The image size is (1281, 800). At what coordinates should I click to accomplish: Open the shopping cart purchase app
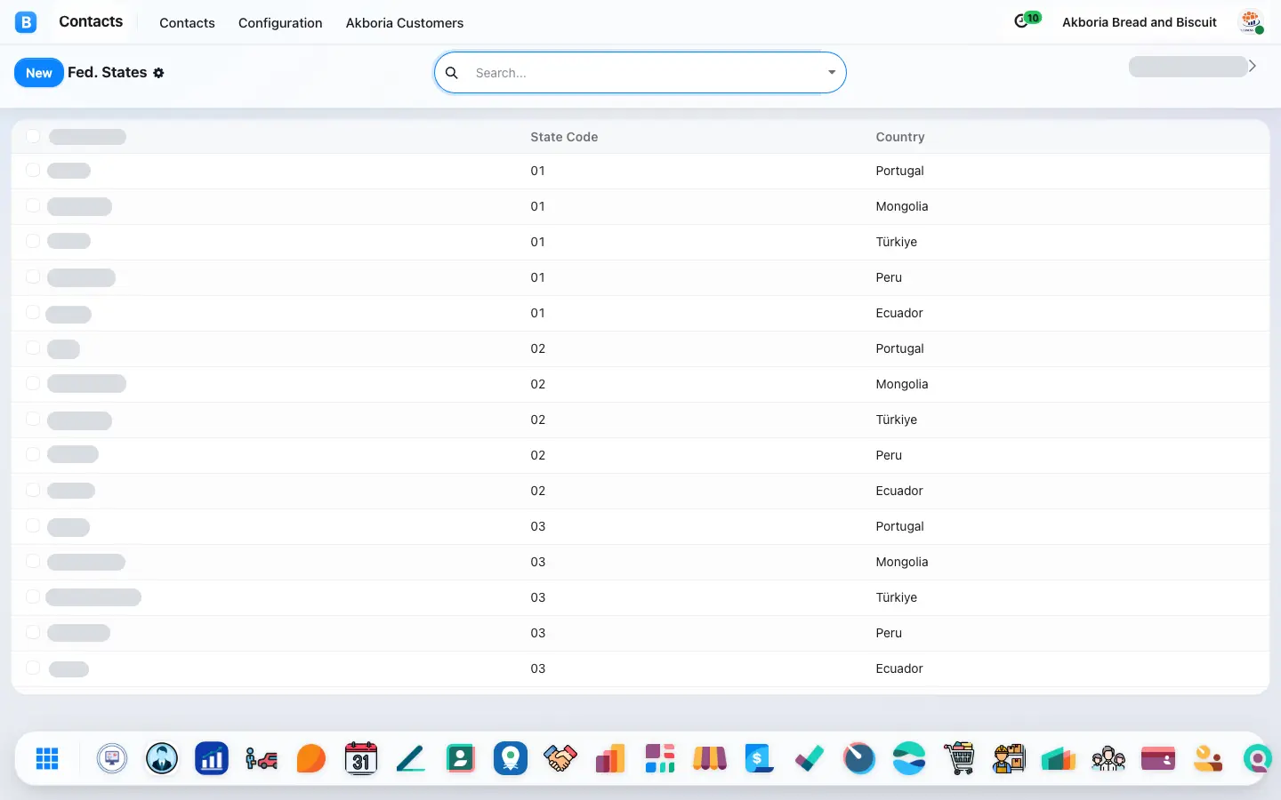coord(959,758)
